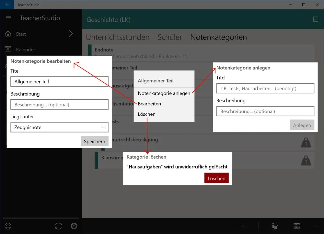Click the Anlegen button
Screen dimensions: 324x234
(x=302, y=125)
